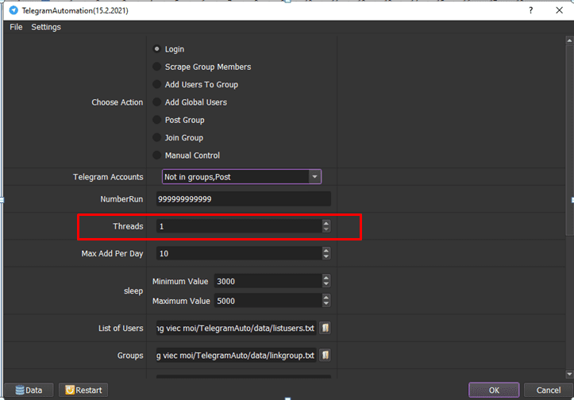Open the File menu
574x400 pixels.
pos(16,27)
